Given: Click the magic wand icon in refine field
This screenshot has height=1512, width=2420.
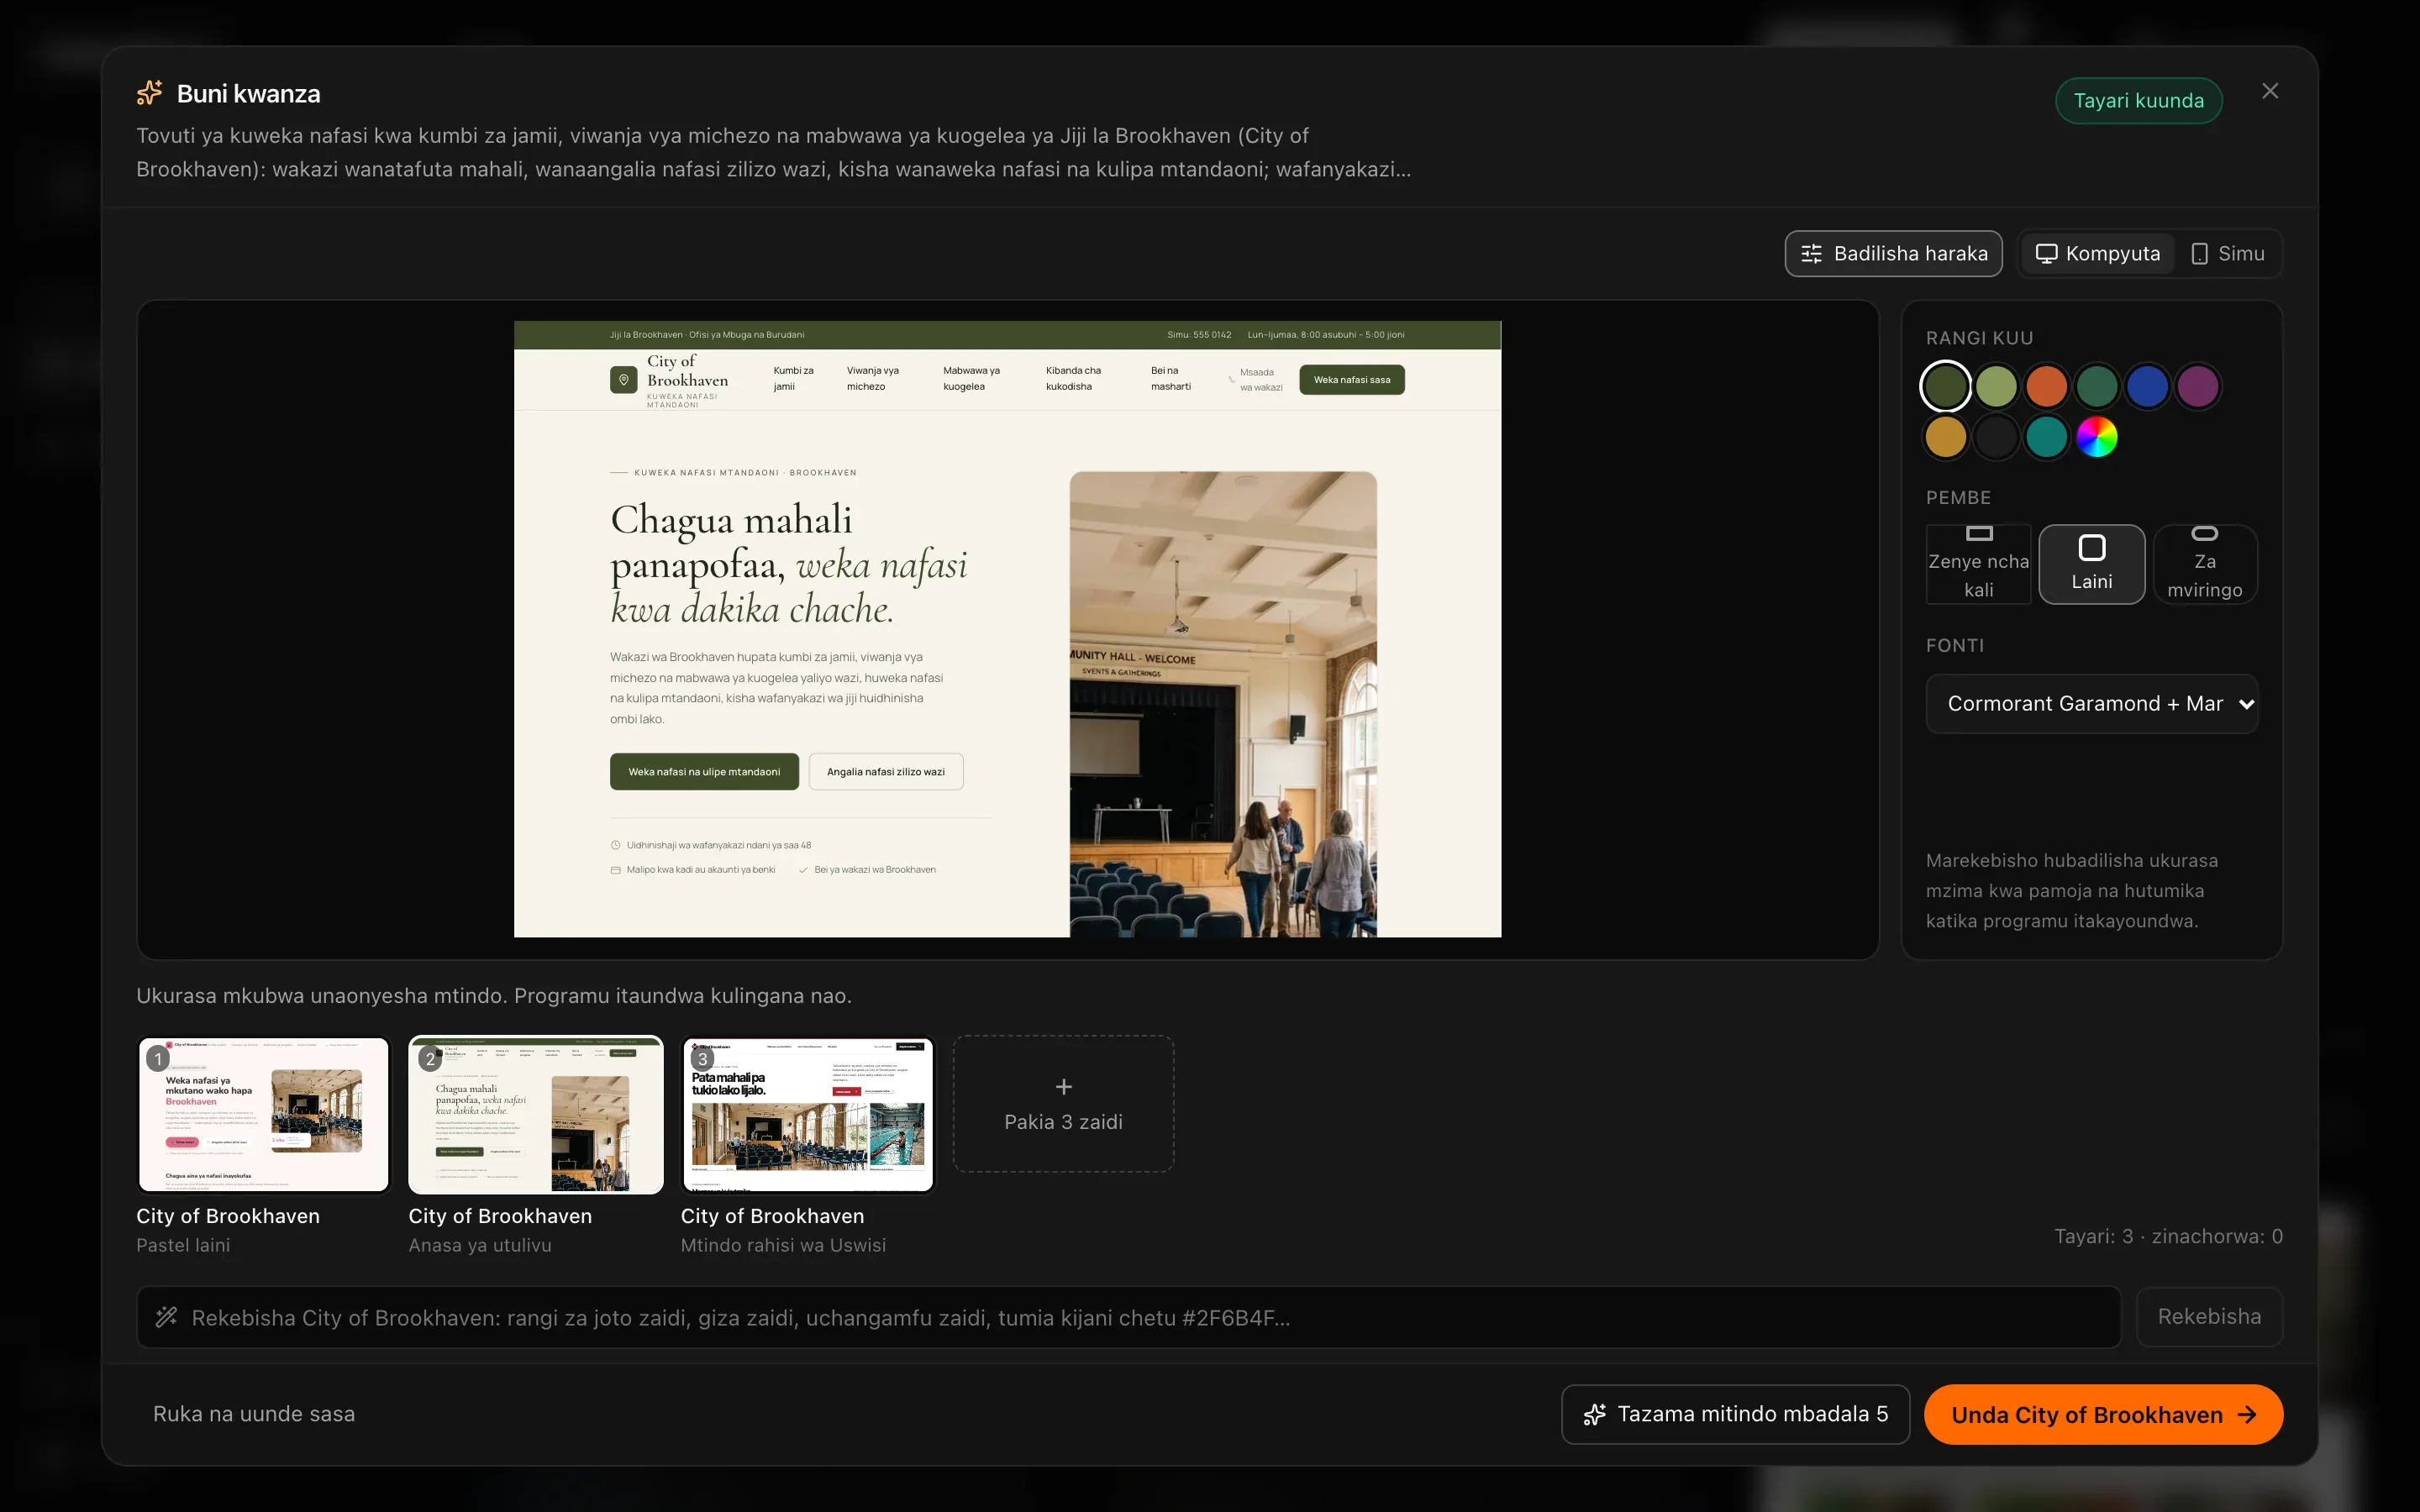Looking at the screenshot, I should (166, 1317).
